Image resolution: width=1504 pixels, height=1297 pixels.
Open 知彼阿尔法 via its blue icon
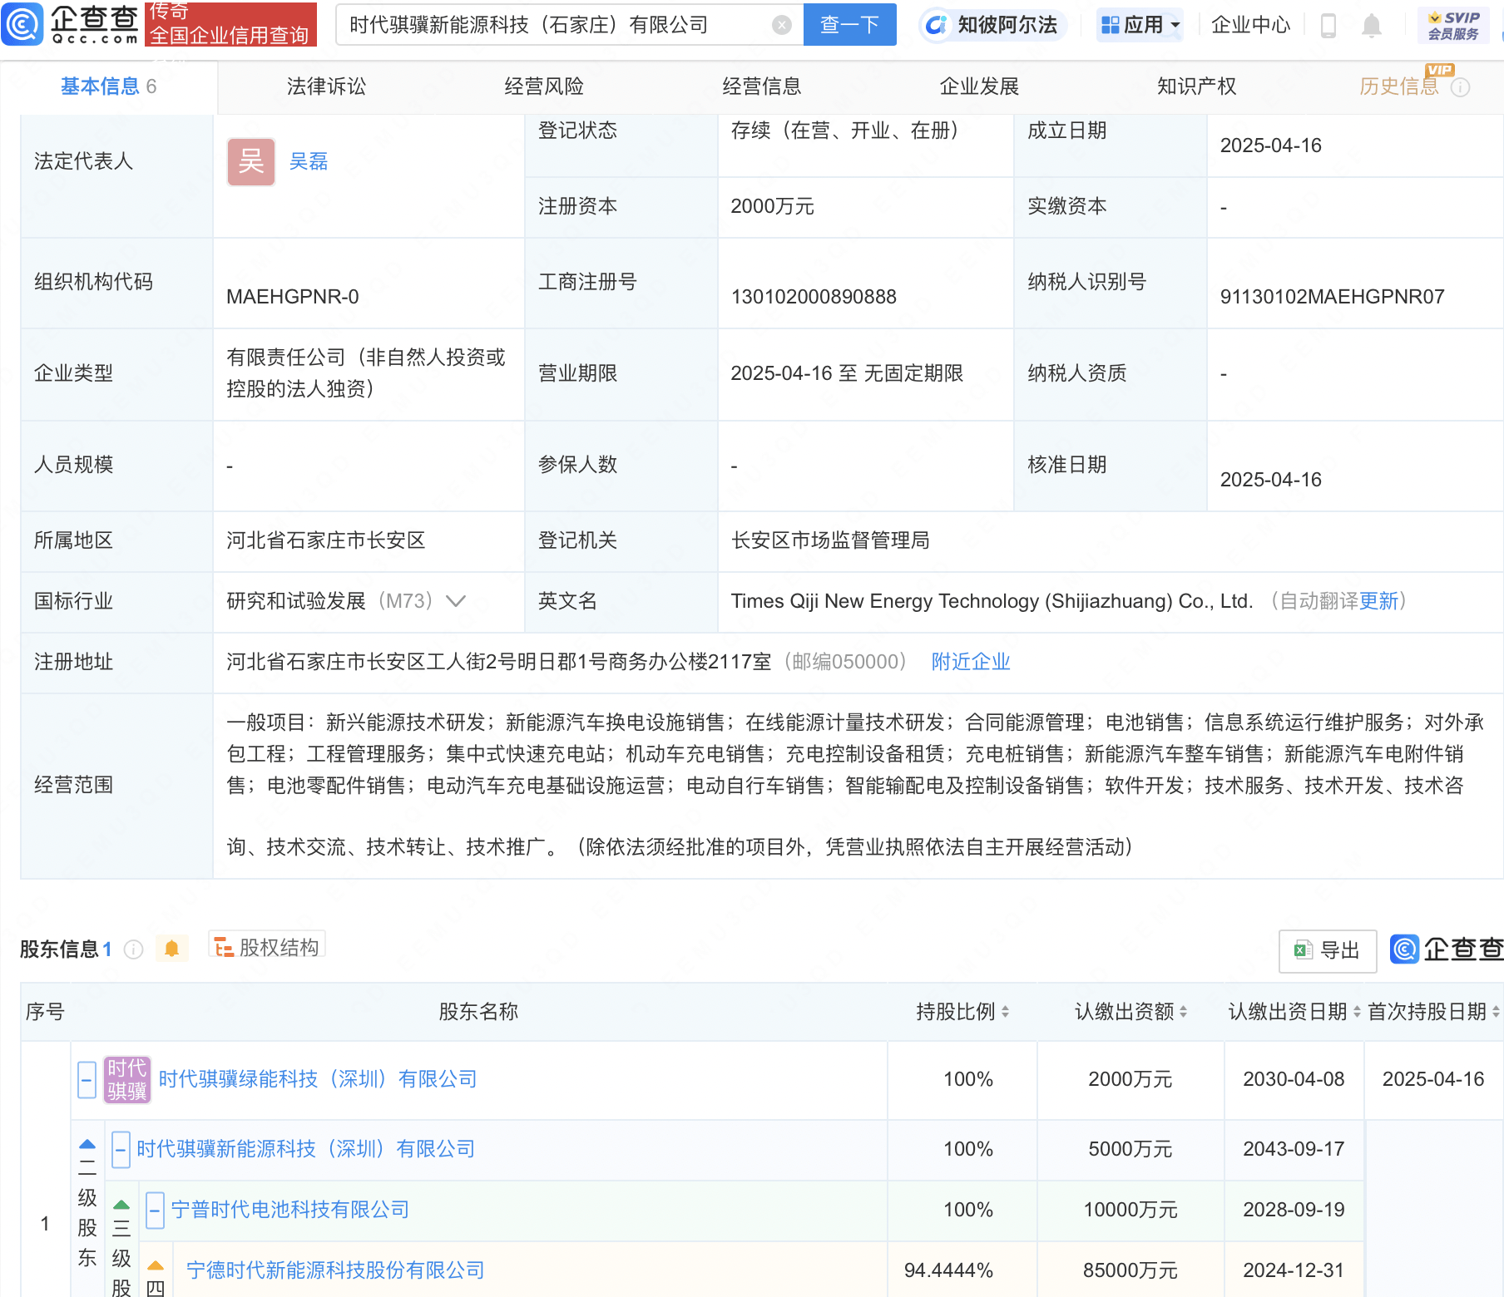point(938,25)
